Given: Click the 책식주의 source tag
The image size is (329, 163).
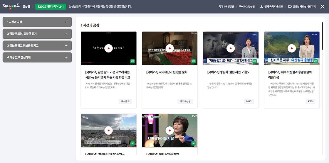Looking at the screenshot, I should click(x=125, y=101).
